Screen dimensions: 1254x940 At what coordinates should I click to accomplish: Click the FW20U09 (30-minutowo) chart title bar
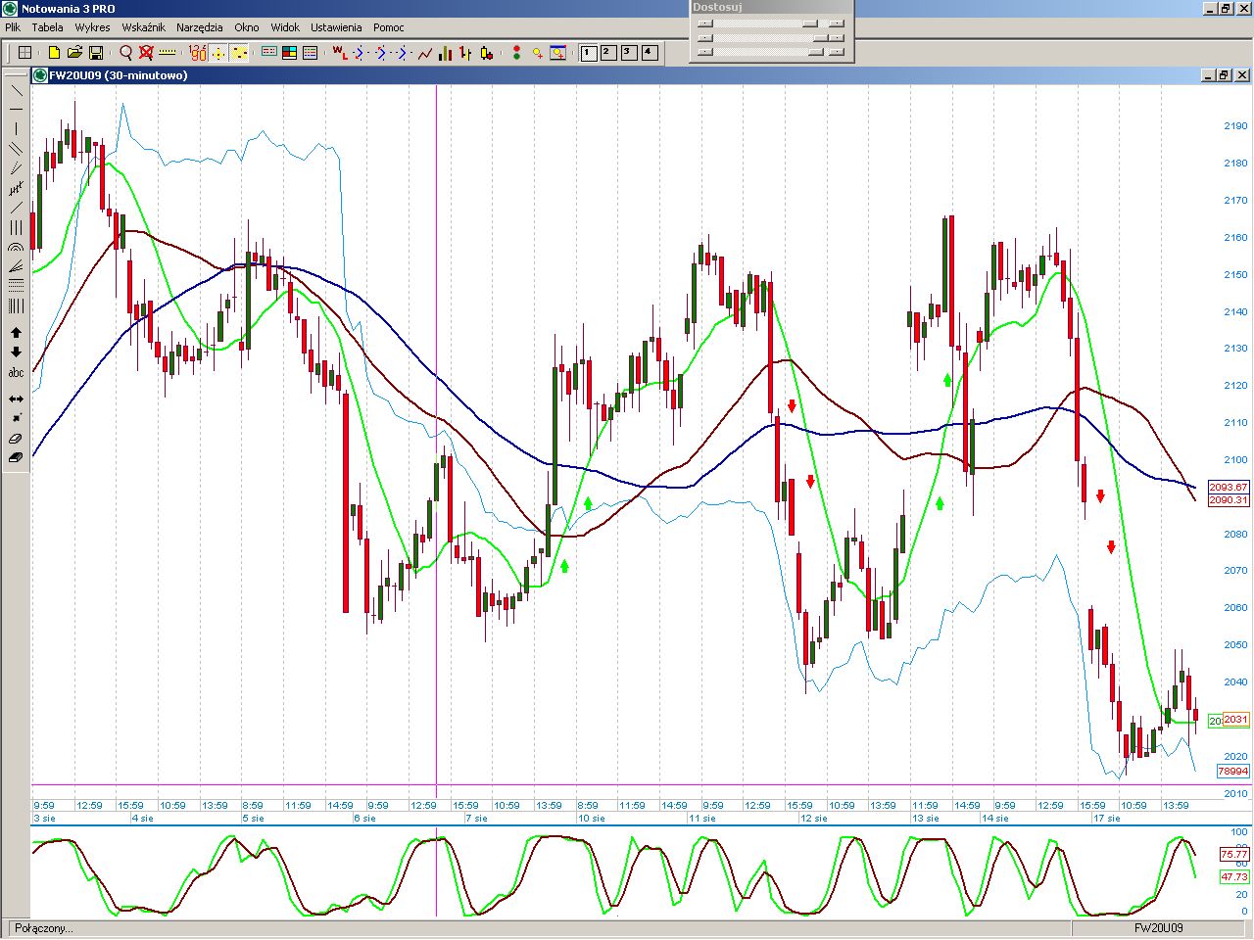pyautogui.click(x=642, y=75)
